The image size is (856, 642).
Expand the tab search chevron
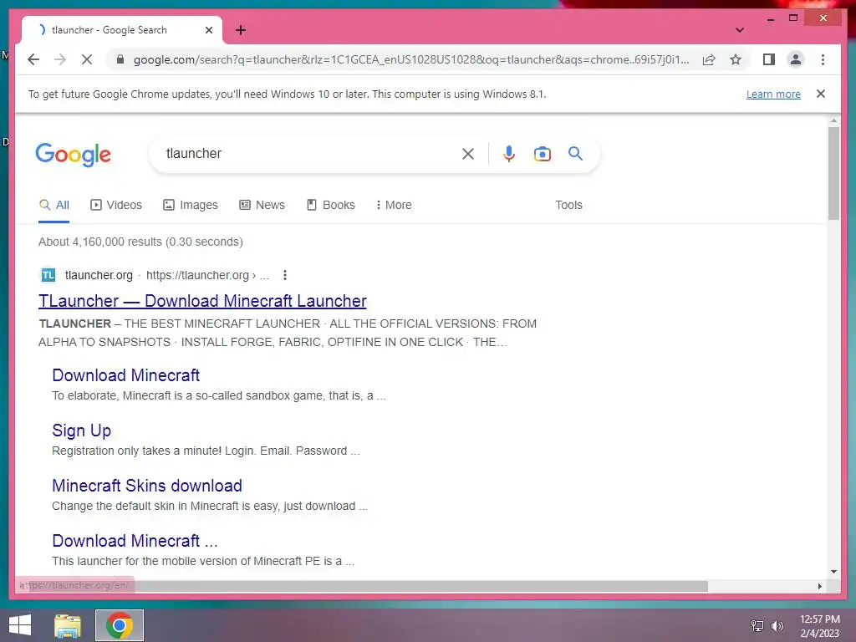click(739, 30)
